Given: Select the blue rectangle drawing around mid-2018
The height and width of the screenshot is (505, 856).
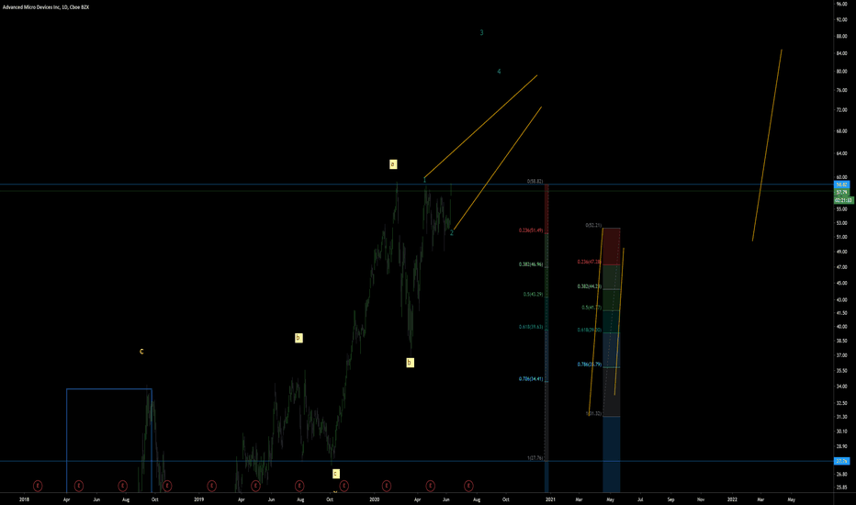Looking at the screenshot, I should (x=109, y=440).
